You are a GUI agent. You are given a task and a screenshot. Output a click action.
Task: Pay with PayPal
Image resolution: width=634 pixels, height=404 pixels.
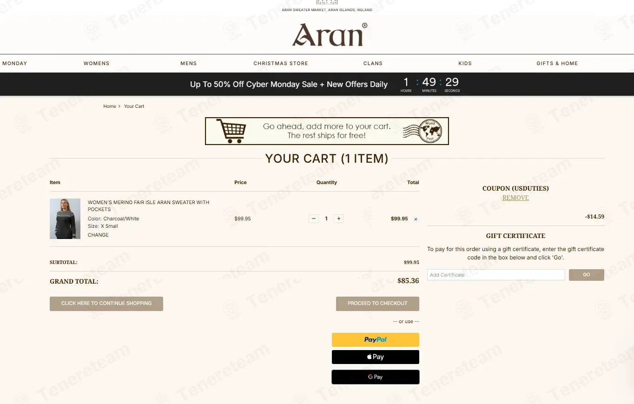point(376,340)
